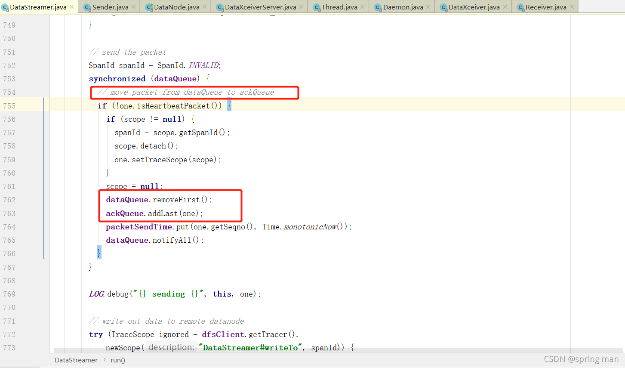Close the DataStreamer.java tab
This screenshot has width=625, height=368.
pos(72,7)
